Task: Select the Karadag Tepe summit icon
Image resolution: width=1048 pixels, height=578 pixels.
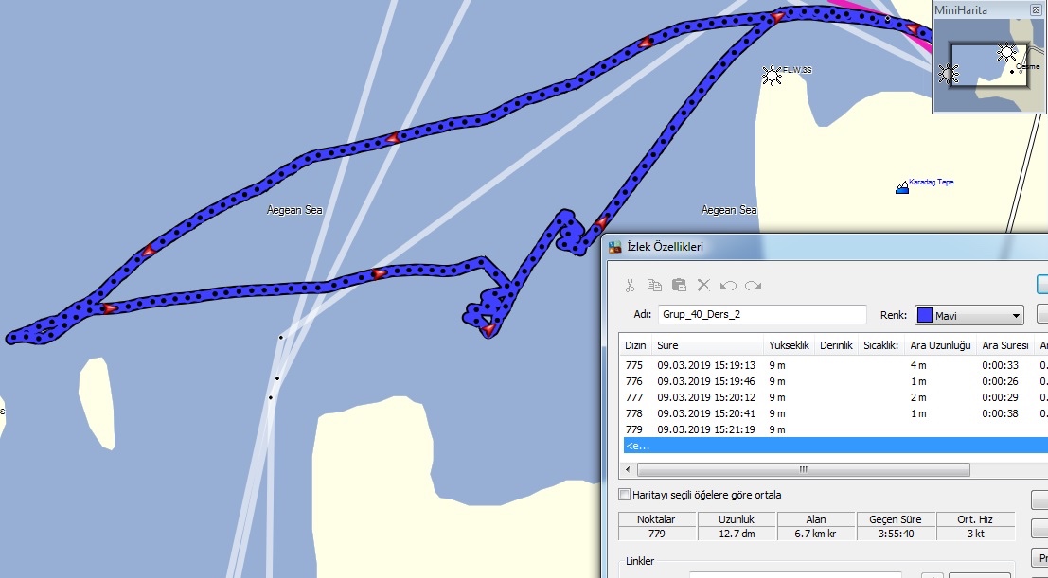Action: point(901,187)
